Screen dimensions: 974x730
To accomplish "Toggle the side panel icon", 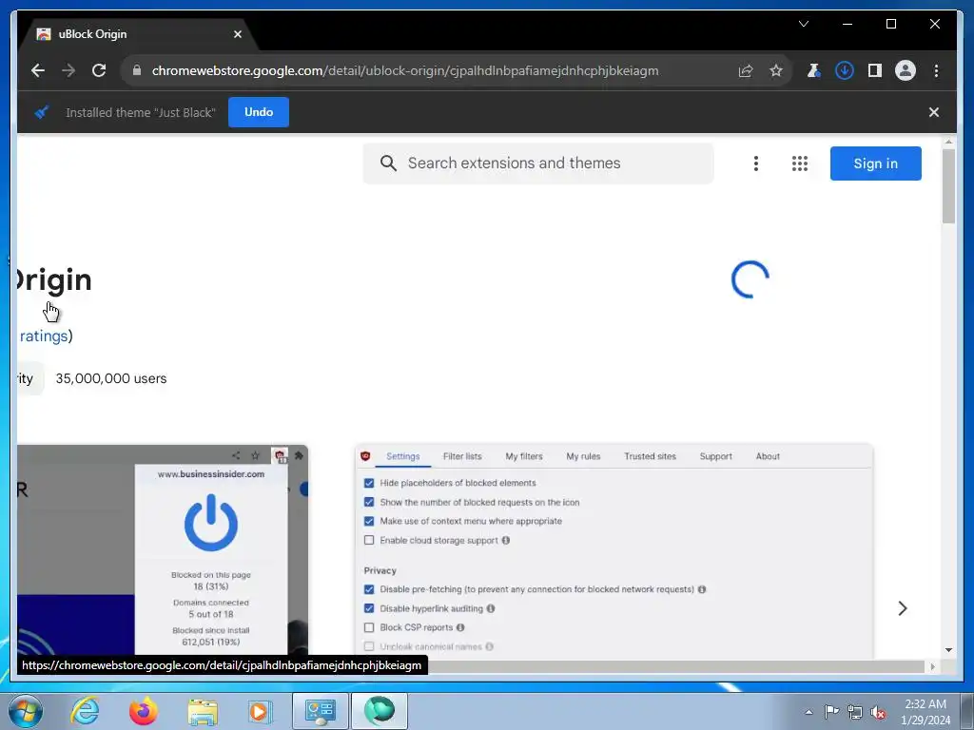I will (875, 70).
